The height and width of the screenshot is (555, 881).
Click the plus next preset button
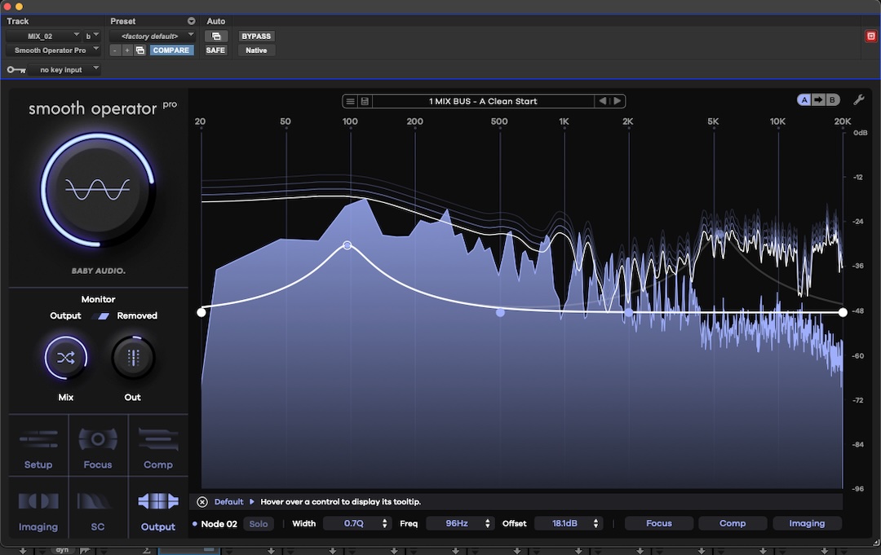[x=127, y=51]
